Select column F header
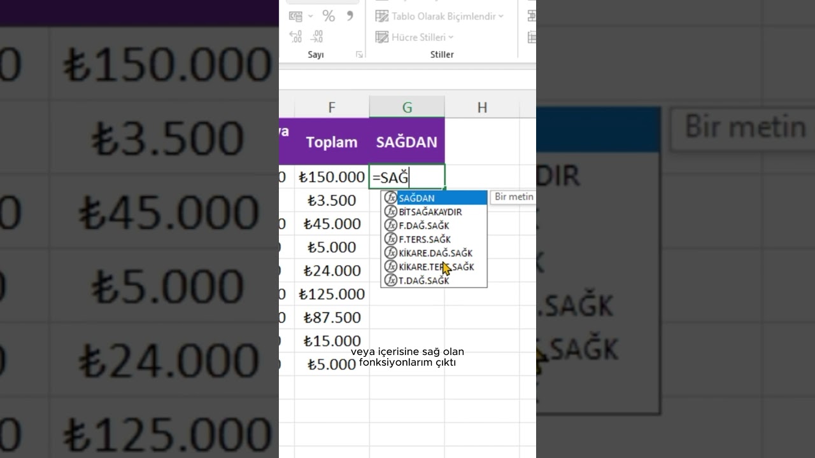 click(x=332, y=108)
